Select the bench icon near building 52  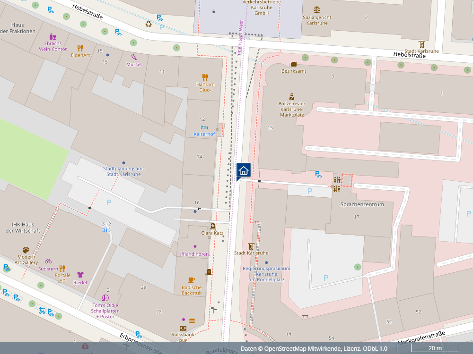pos(305,316)
